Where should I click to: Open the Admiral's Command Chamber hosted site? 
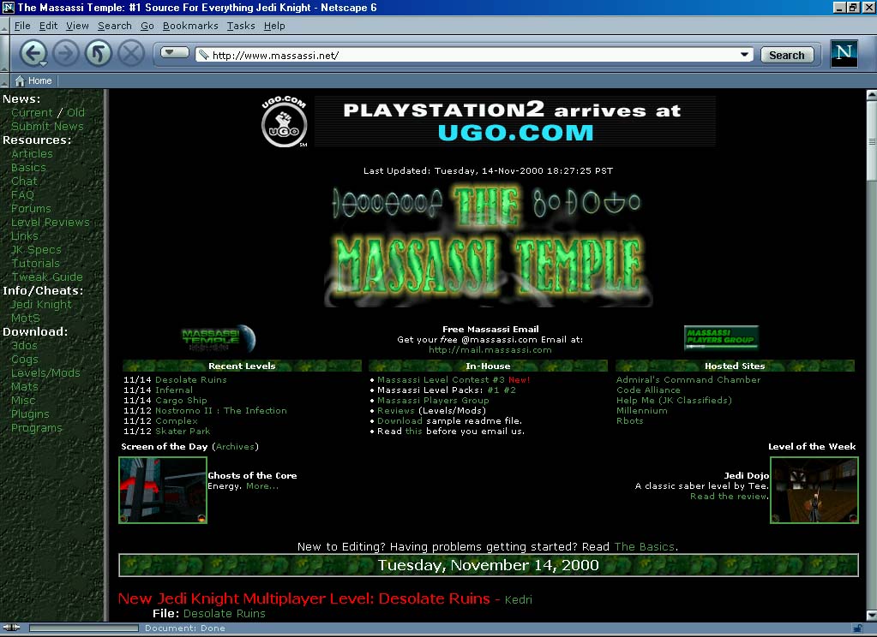(688, 379)
